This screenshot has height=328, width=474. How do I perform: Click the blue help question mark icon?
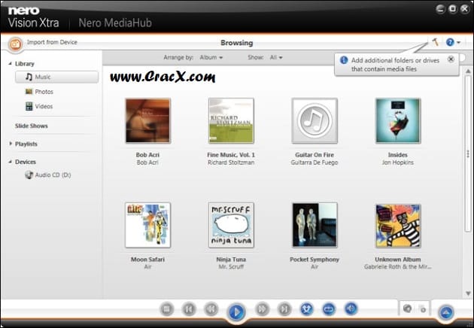pyautogui.click(x=450, y=42)
